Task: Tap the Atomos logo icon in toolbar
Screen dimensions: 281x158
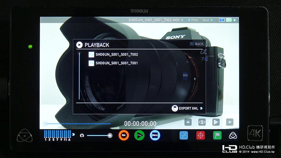Action: coord(233,135)
